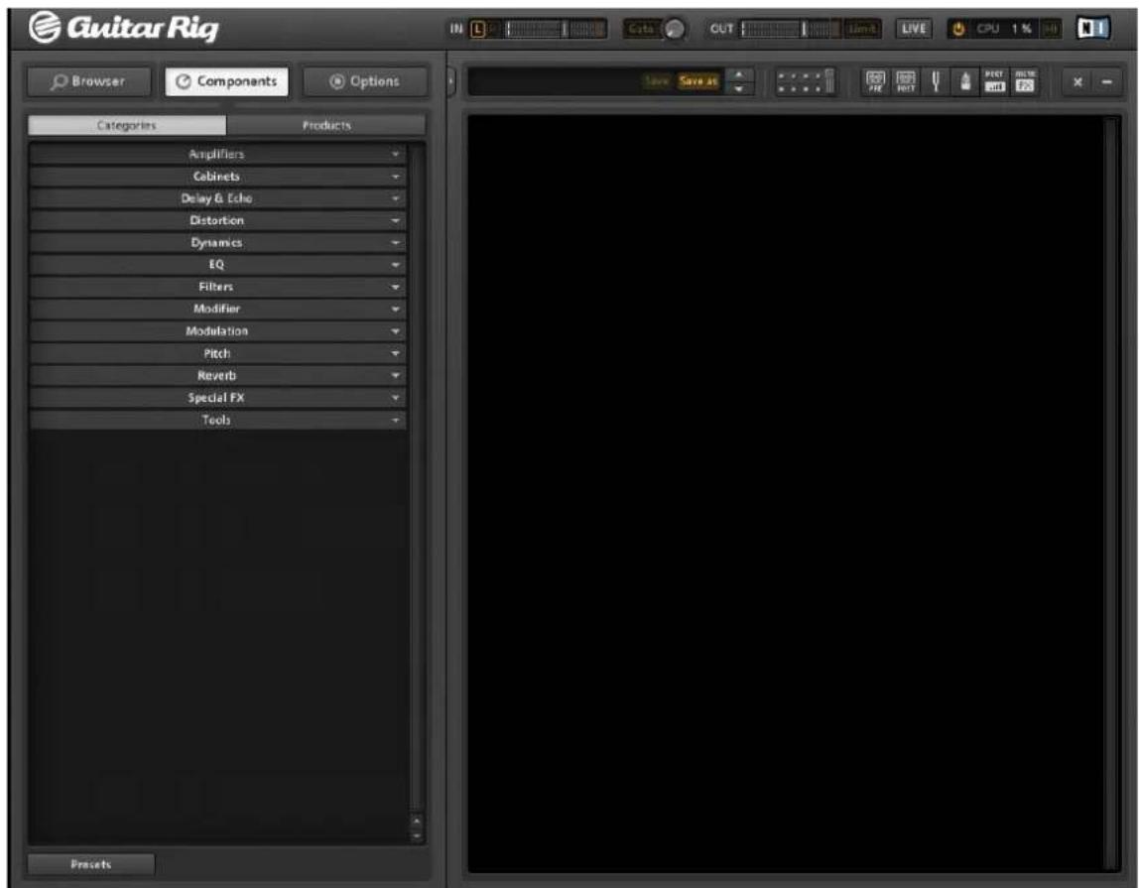
Task: Select previous preset with up arrow
Action: point(739,74)
